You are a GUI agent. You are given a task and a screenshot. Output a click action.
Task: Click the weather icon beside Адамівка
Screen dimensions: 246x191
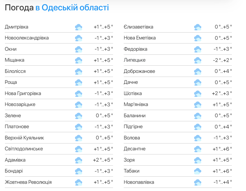[x=78, y=160]
